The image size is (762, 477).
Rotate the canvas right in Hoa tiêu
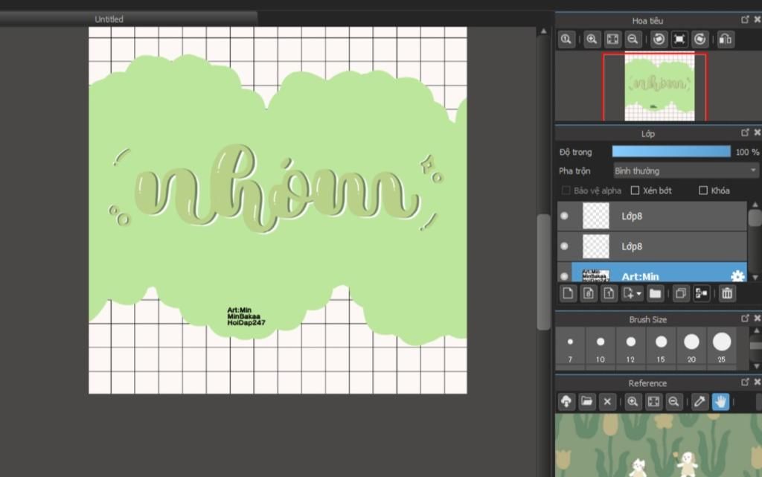(x=699, y=39)
